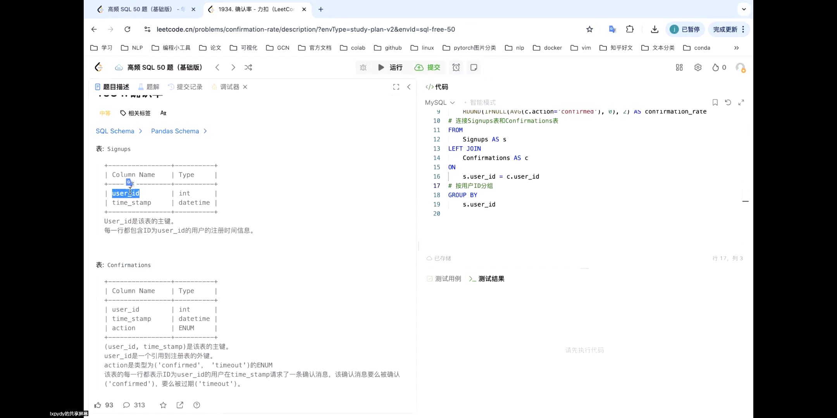This screenshot has height=418, width=837.
Task: Expand code editor to fullscreen with arrows icon
Action: 741,102
